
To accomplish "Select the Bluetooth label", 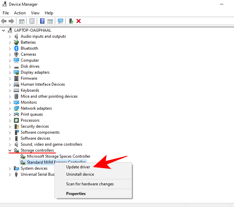I will click(x=29, y=48).
